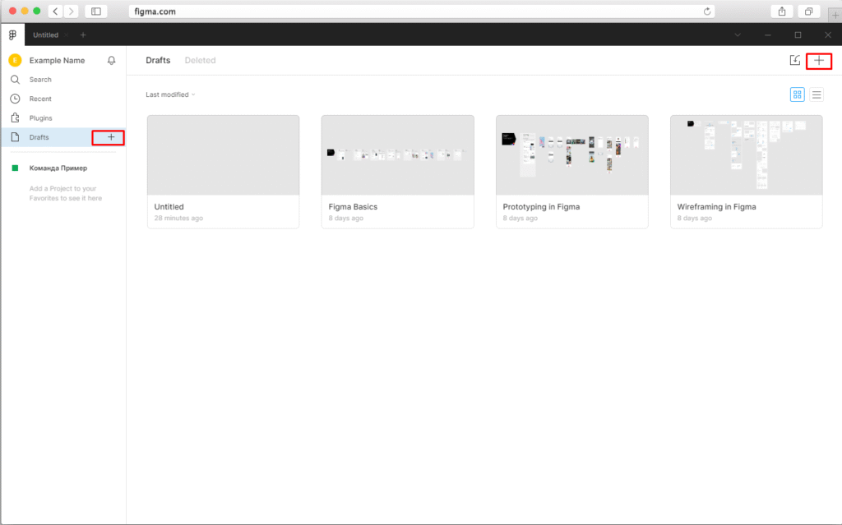Image resolution: width=842 pixels, height=525 pixels.
Task: Switch to grid view layout
Action: (x=797, y=94)
